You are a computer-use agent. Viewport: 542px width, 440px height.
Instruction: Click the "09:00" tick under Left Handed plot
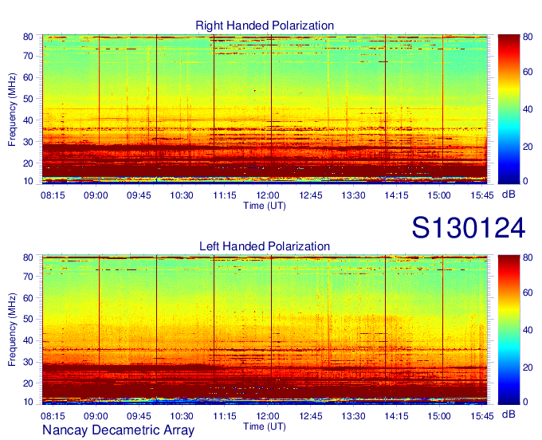point(96,416)
